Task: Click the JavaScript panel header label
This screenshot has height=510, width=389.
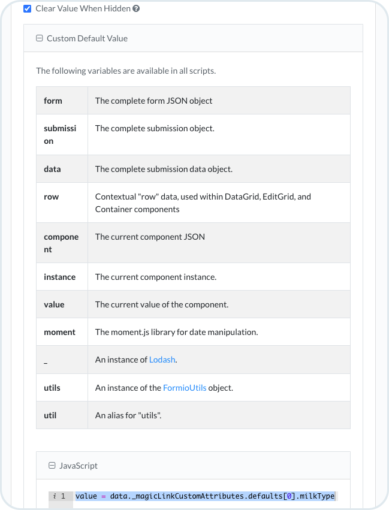Action: (x=78, y=466)
